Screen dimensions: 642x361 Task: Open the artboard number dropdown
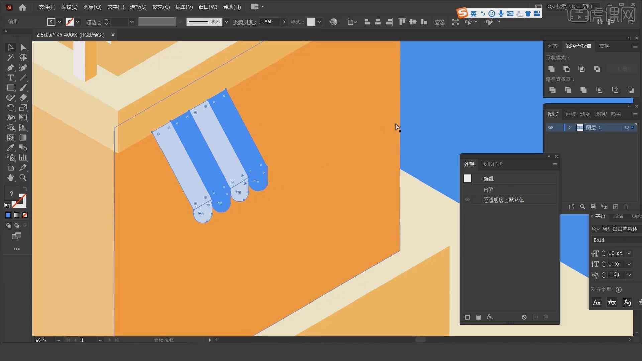pos(100,340)
